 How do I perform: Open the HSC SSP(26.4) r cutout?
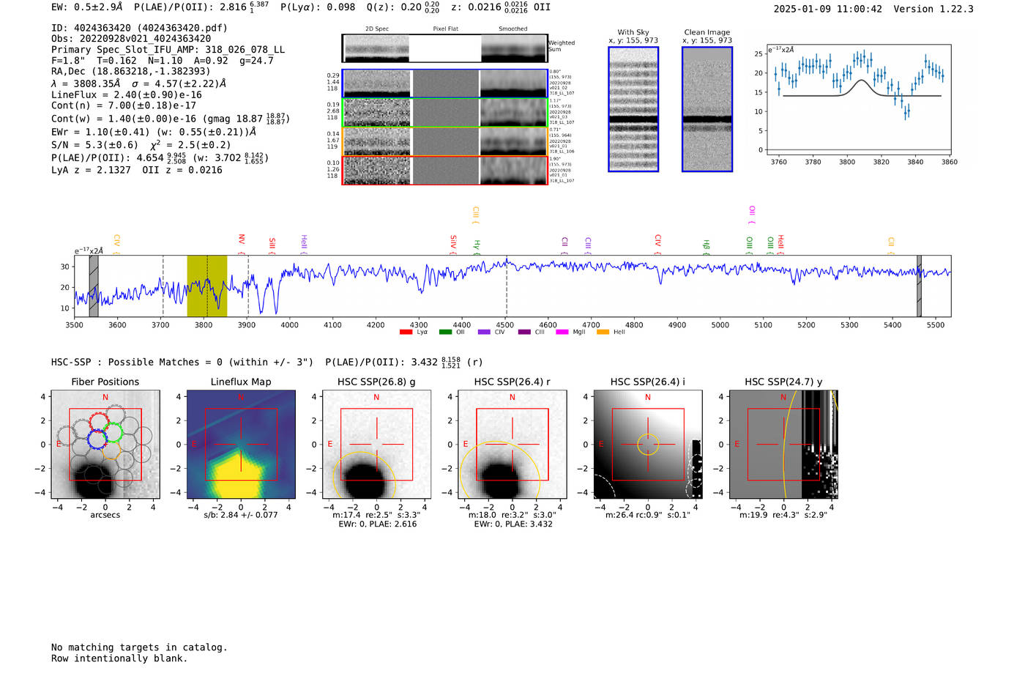point(512,445)
